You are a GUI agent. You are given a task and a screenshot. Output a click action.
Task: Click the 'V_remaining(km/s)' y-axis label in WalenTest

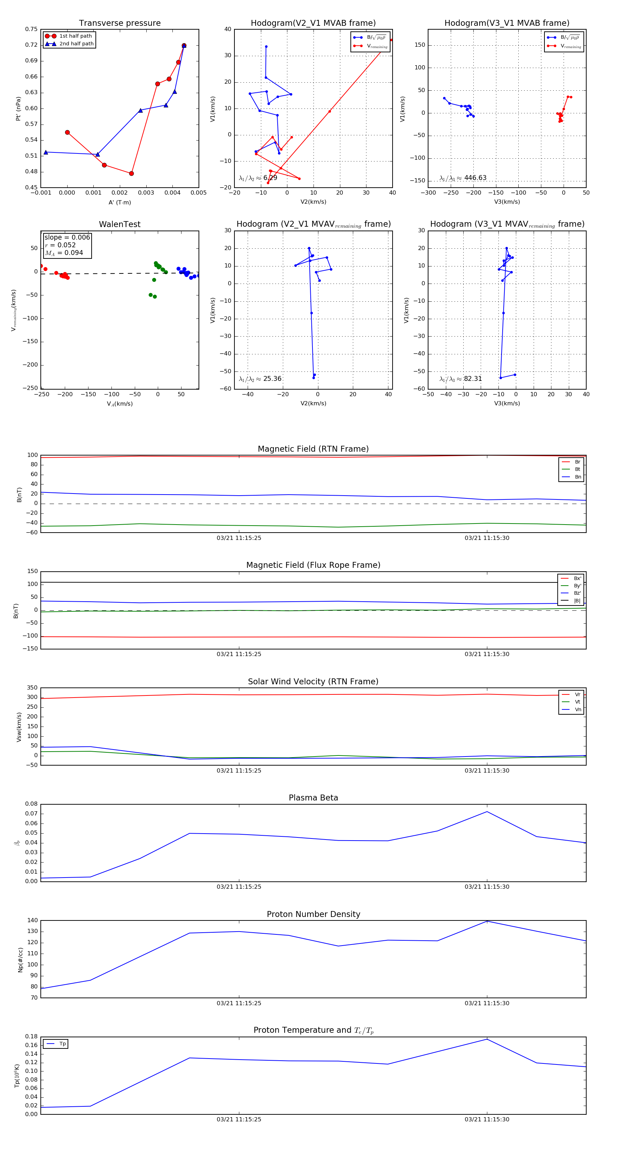click(x=14, y=310)
